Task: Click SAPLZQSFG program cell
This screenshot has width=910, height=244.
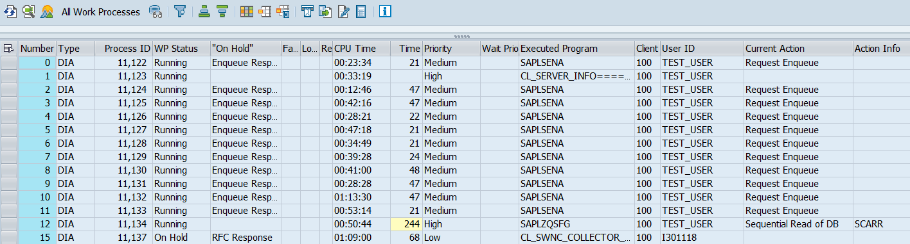Action: pos(576,224)
